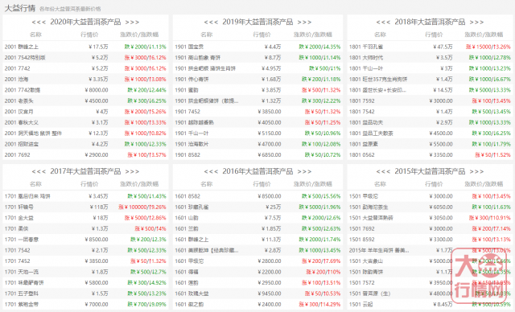Image resolution: width=515 pixels, height=312 pixels.
Task: Open the '1501 甲级沱' product
Action: click(364, 196)
